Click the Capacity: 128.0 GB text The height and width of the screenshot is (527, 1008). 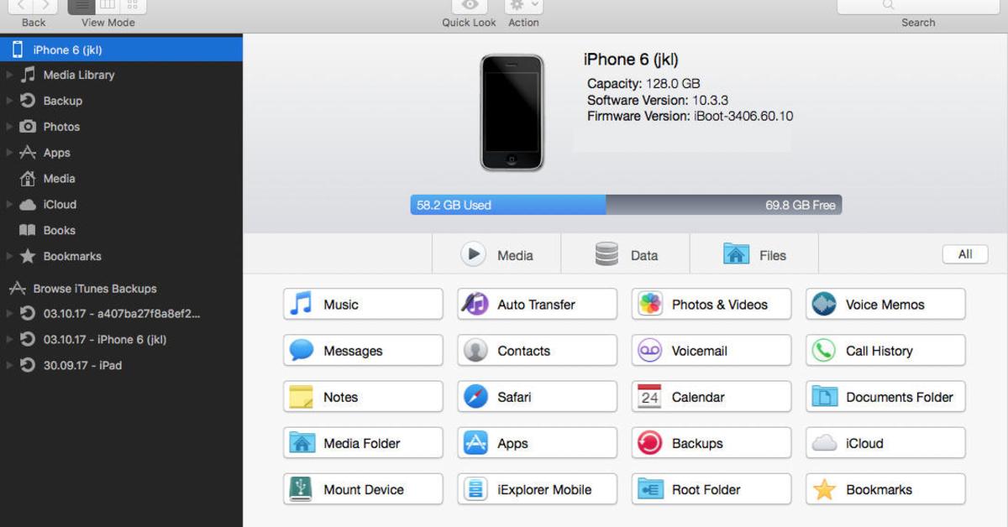pyautogui.click(x=643, y=84)
